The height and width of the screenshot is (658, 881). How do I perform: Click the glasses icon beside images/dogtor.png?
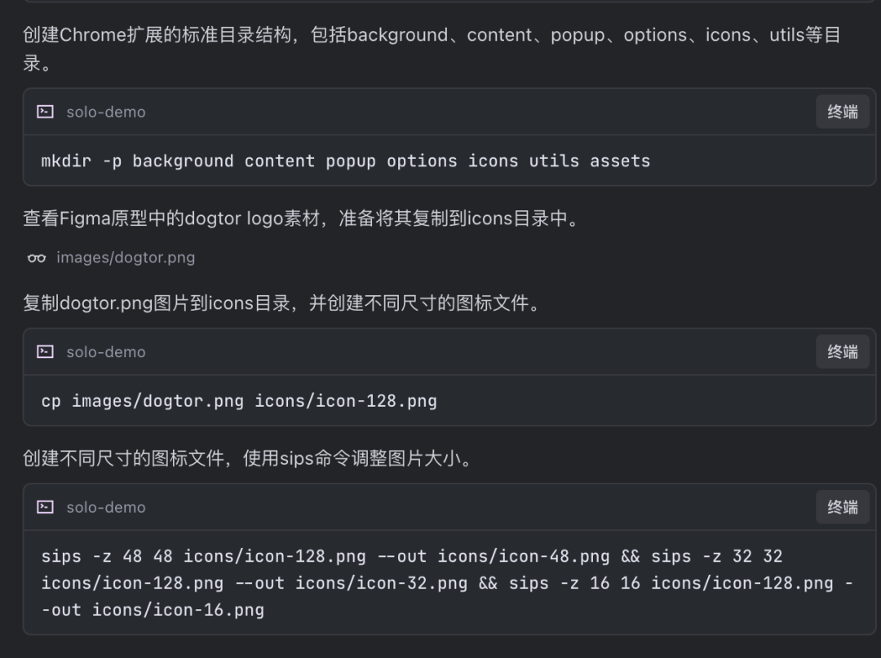(37, 258)
